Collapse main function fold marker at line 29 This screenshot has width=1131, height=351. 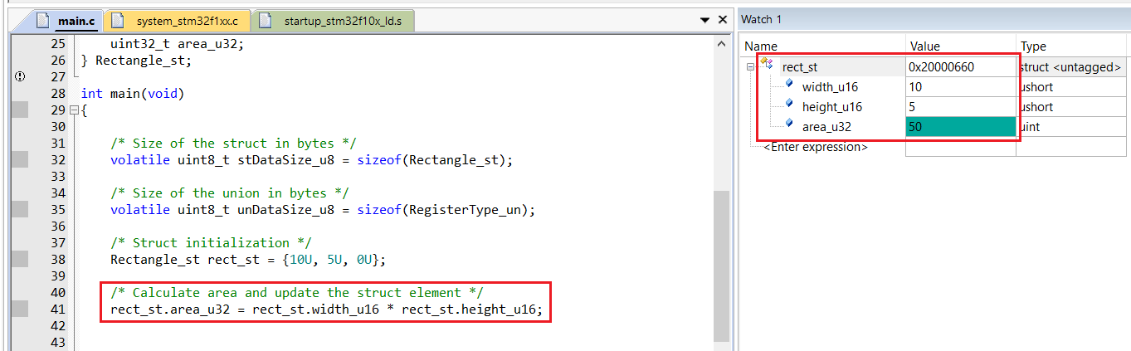(x=73, y=110)
